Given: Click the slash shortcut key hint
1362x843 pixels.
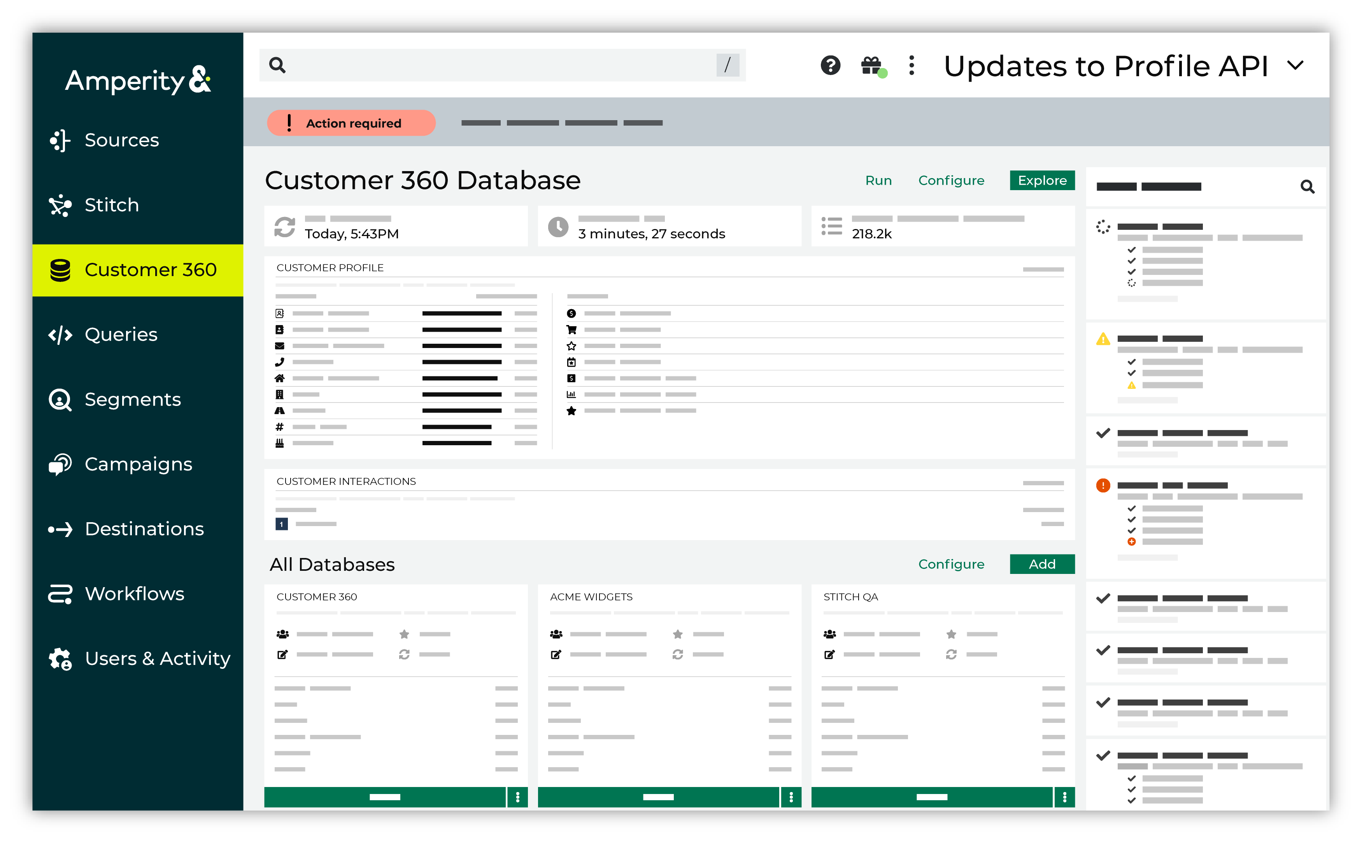Looking at the screenshot, I should pos(727,65).
